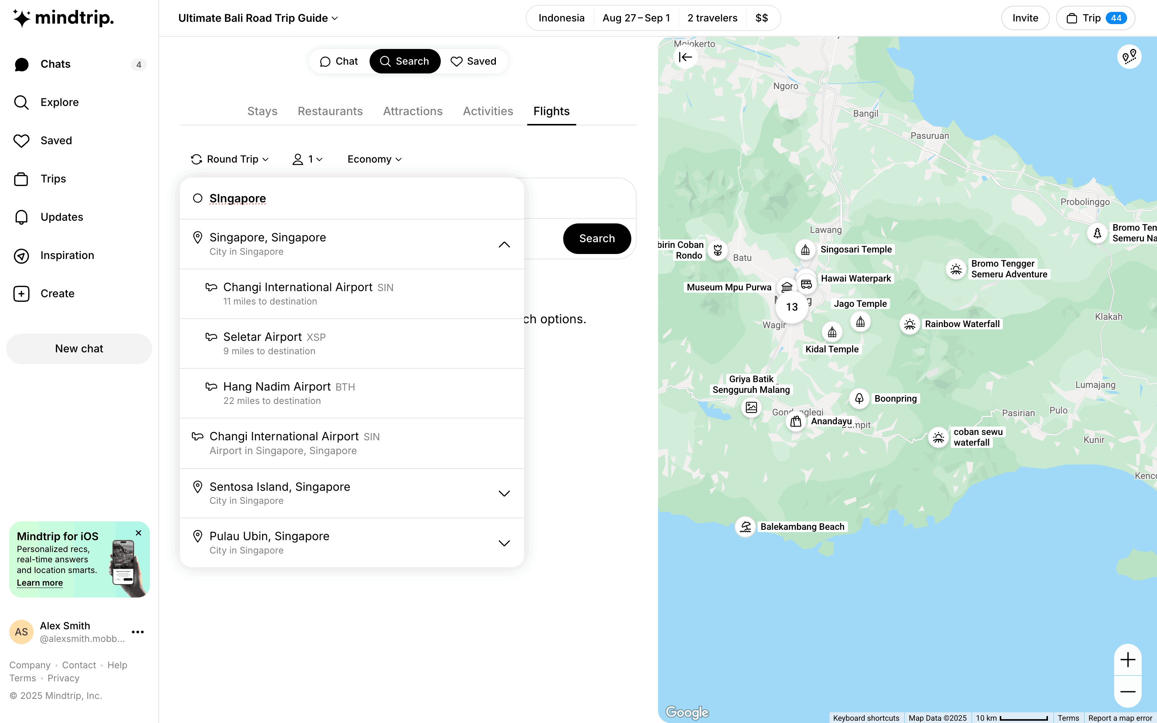Collapse Singapore, Singapore airport list
This screenshot has height=723, width=1157.
(504, 244)
